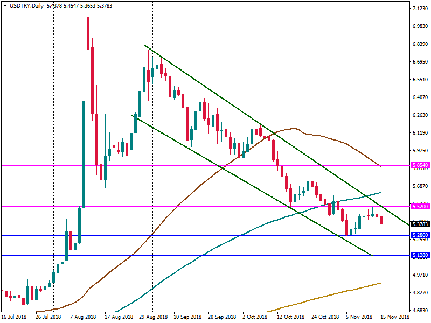This screenshot has width=431, height=323.
Task: Click the black 5.3783 current price tag
Action: (x=420, y=224)
